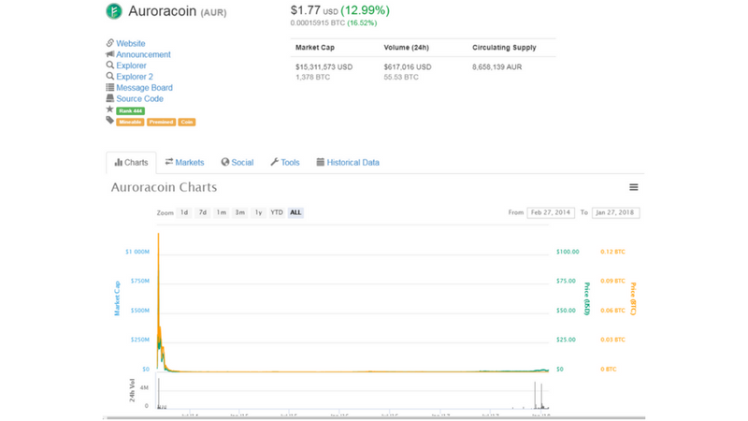Image resolution: width=748 pixels, height=421 pixels.
Task: Click the $617,016 USD volume value
Action: point(408,67)
